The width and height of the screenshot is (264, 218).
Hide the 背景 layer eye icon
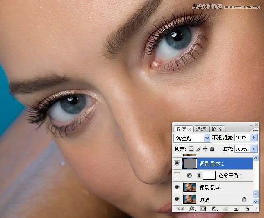point(177,199)
